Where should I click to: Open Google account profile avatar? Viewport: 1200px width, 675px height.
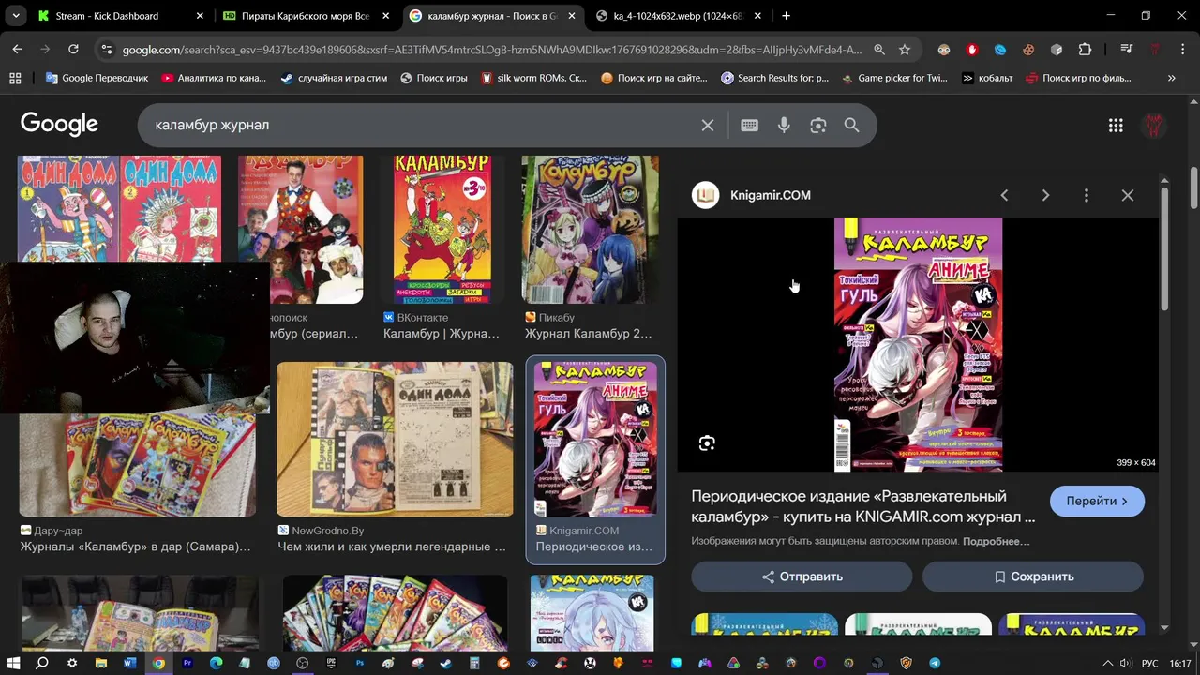1154,125
